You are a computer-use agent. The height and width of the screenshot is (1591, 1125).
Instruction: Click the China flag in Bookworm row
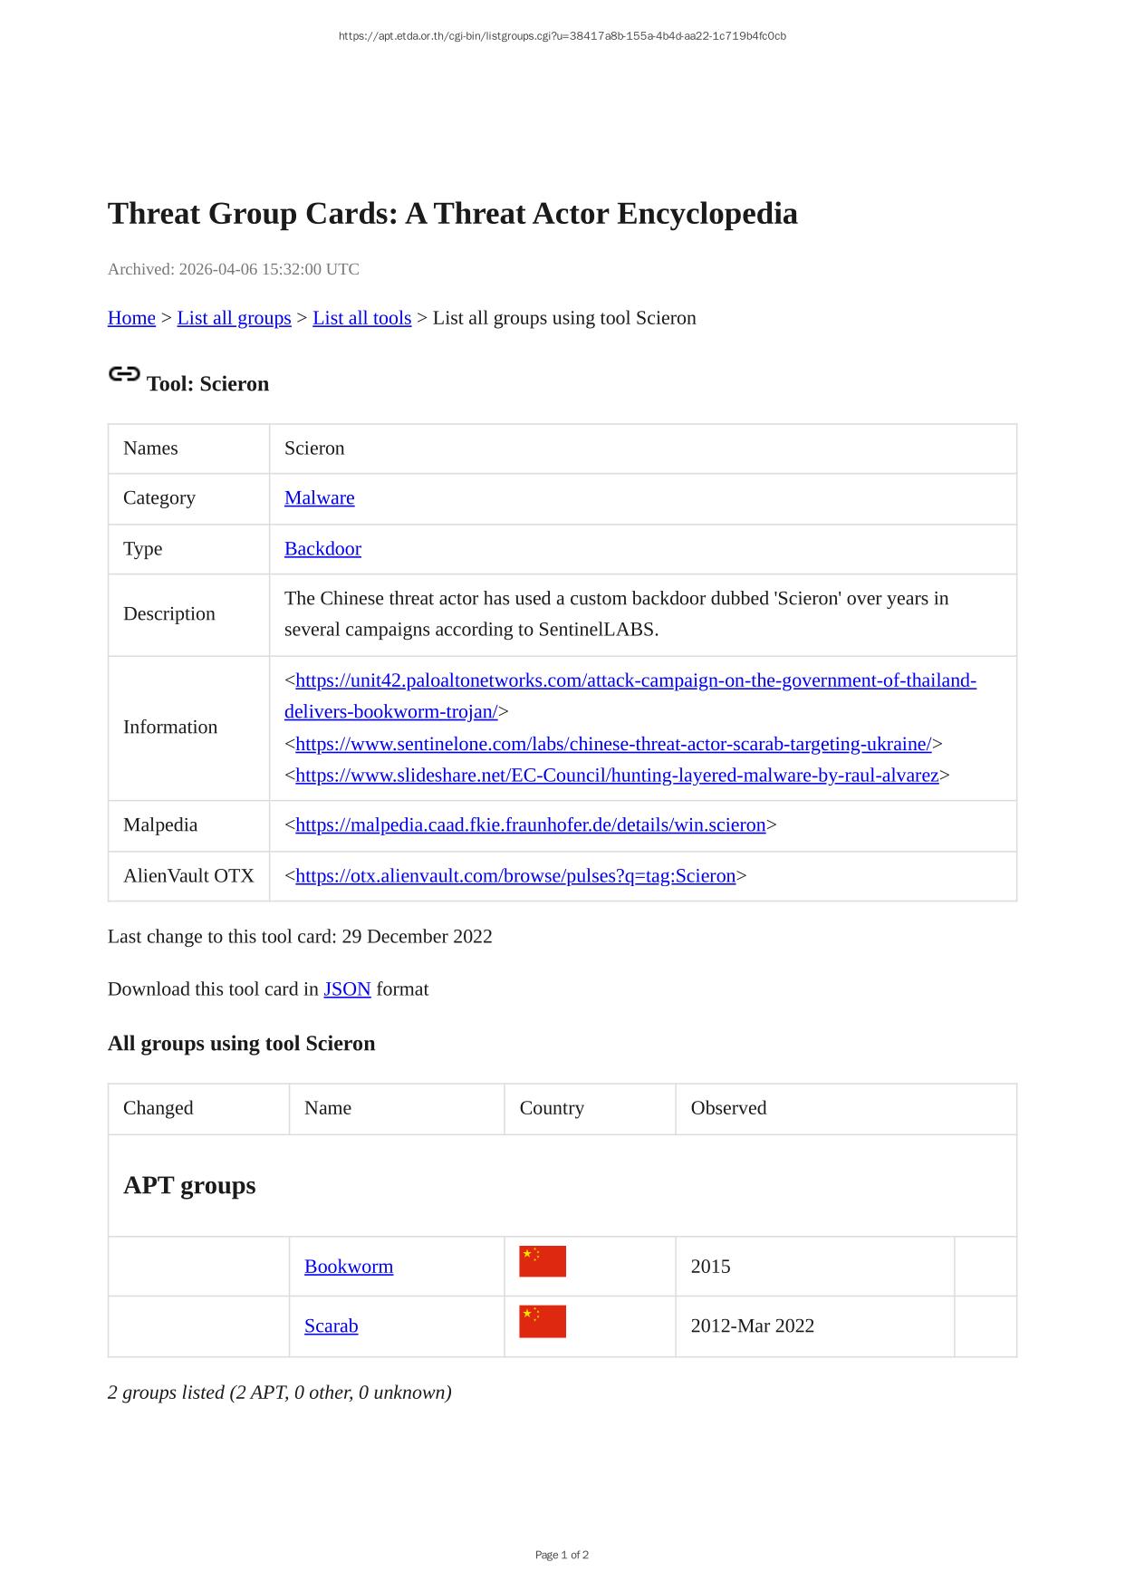[x=542, y=1261]
